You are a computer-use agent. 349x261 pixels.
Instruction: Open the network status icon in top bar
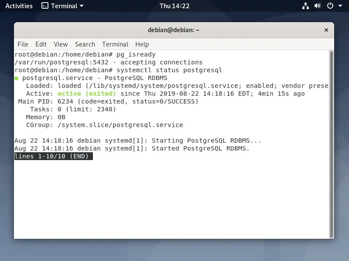pos(305,6)
